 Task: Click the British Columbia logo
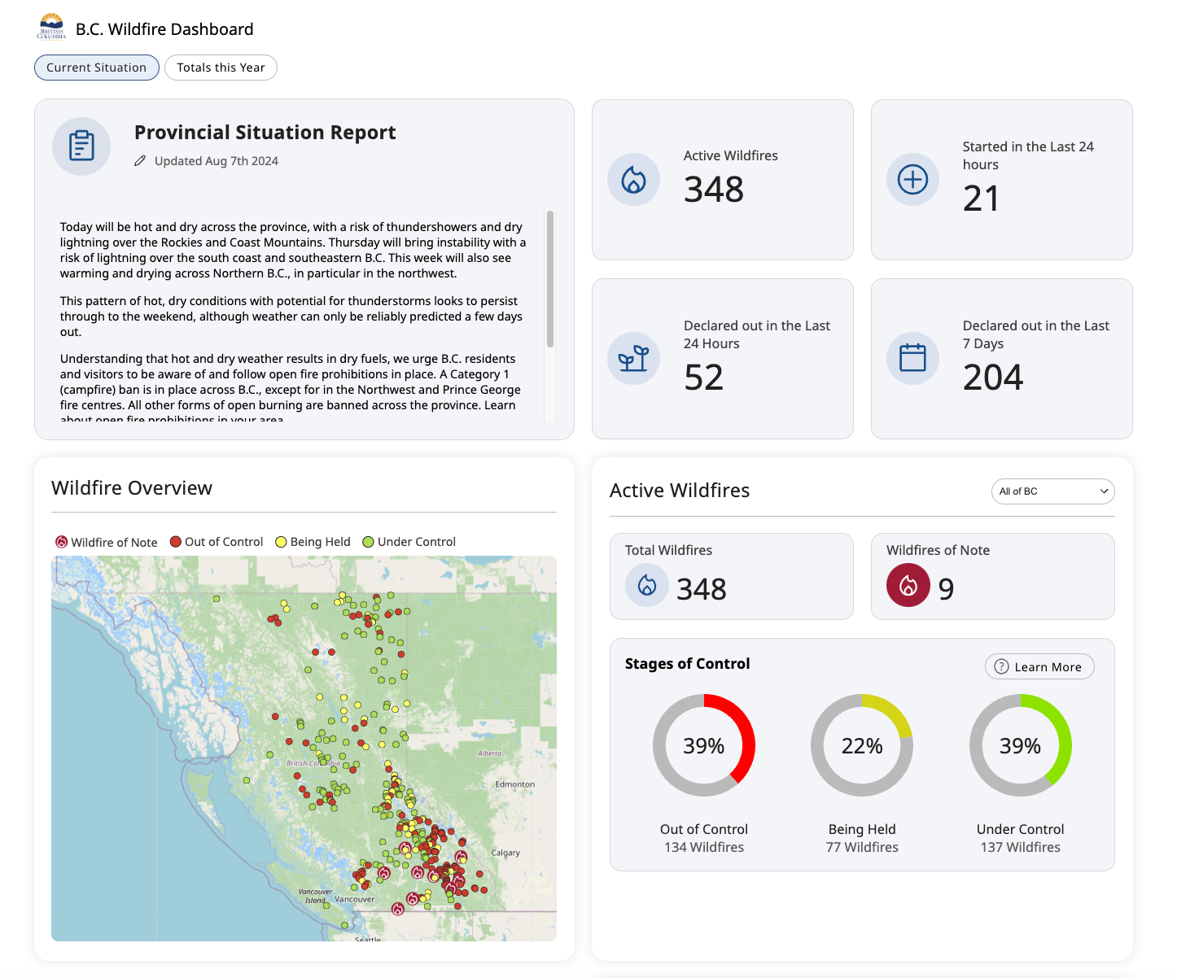(51, 27)
